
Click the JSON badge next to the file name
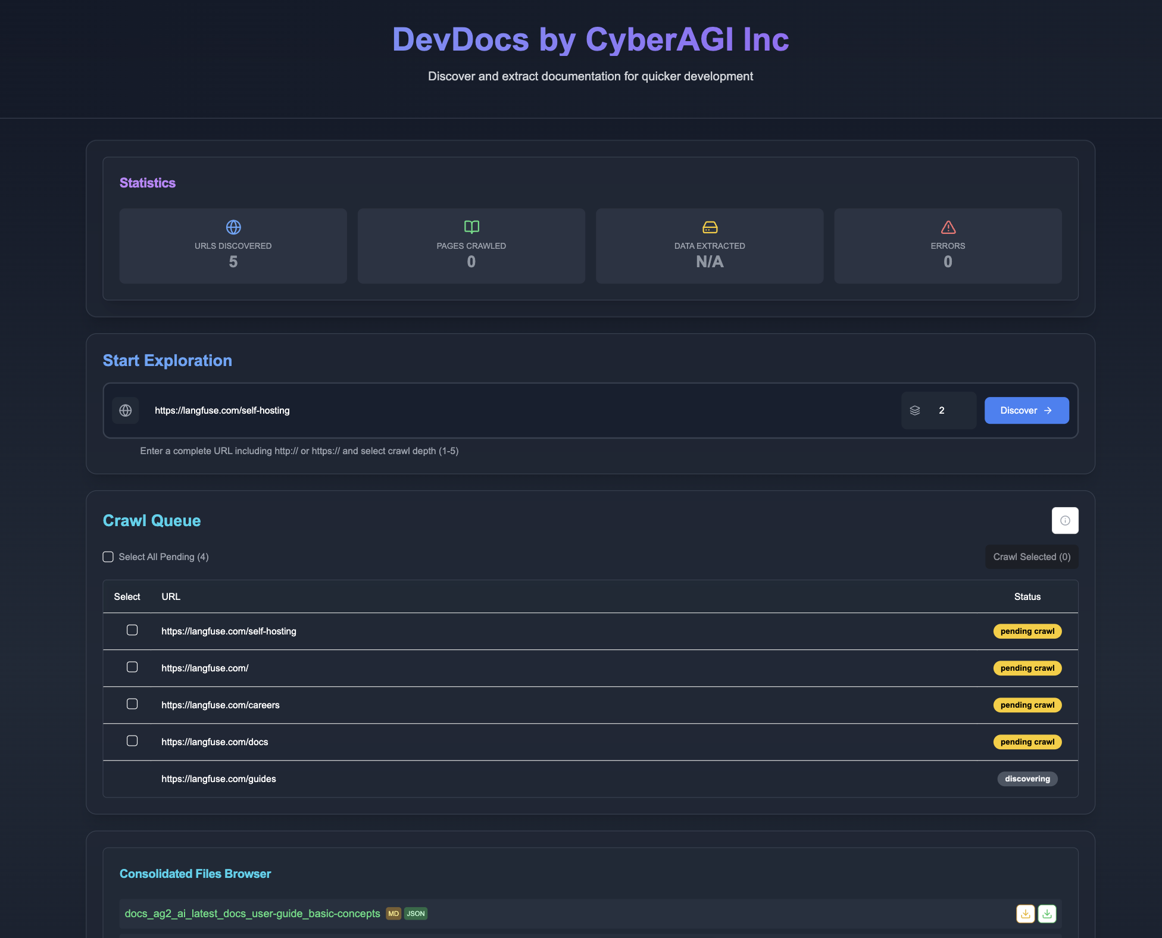coord(416,914)
